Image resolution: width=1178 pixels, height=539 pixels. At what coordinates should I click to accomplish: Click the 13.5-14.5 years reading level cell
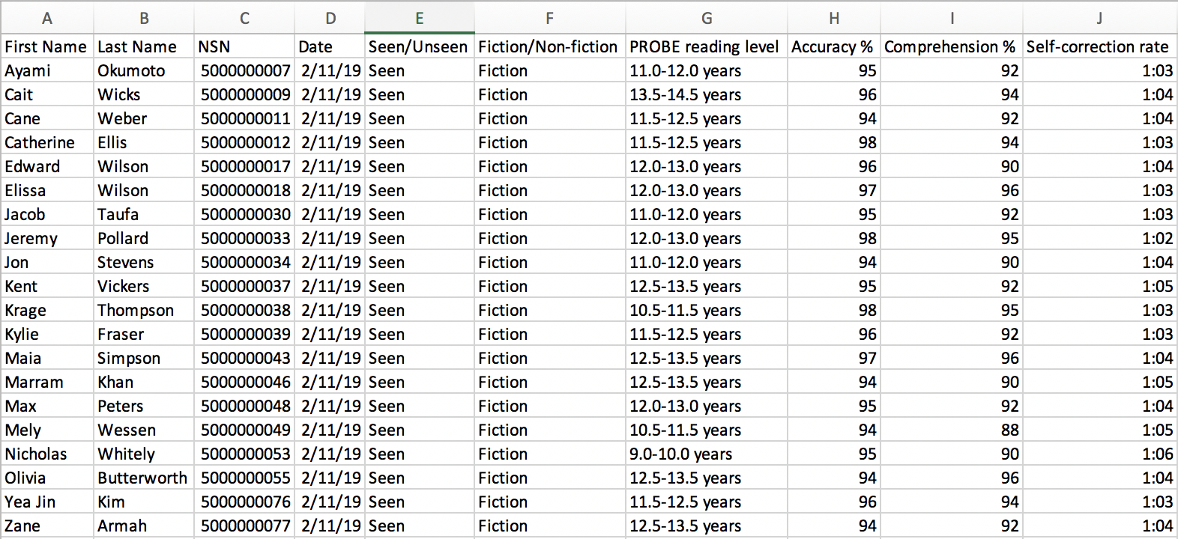coord(683,94)
